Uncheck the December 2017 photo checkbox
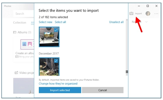 tap(56, 61)
